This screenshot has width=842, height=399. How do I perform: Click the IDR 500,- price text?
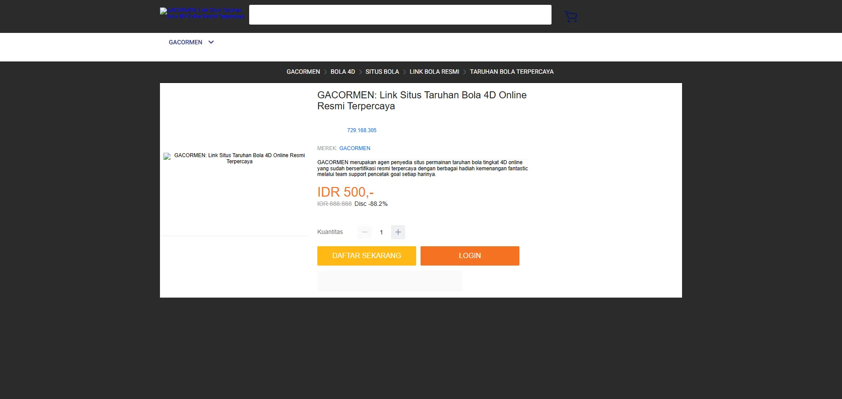[345, 192]
